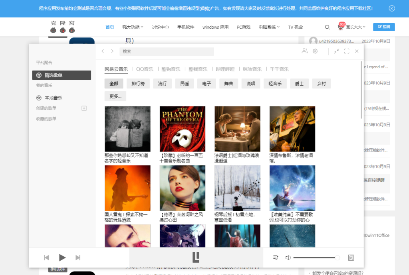Toggle fullscreen icon in music player
This screenshot has width=409, height=275.
[347, 51]
